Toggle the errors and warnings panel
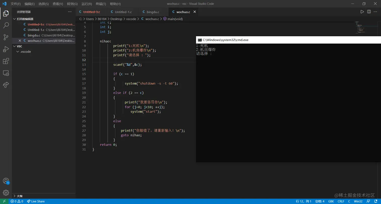Screen dimensions: 381x204 coord(17,201)
